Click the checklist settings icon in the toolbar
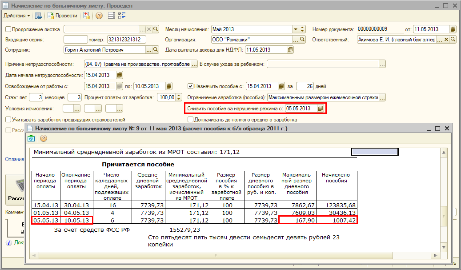The width and height of the screenshot is (461, 270). tap(122, 16)
